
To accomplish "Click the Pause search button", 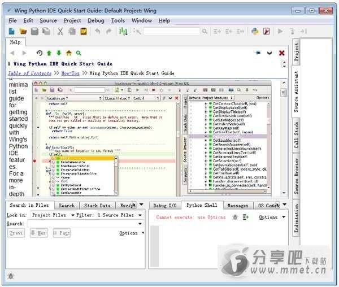I will [62, 233].
